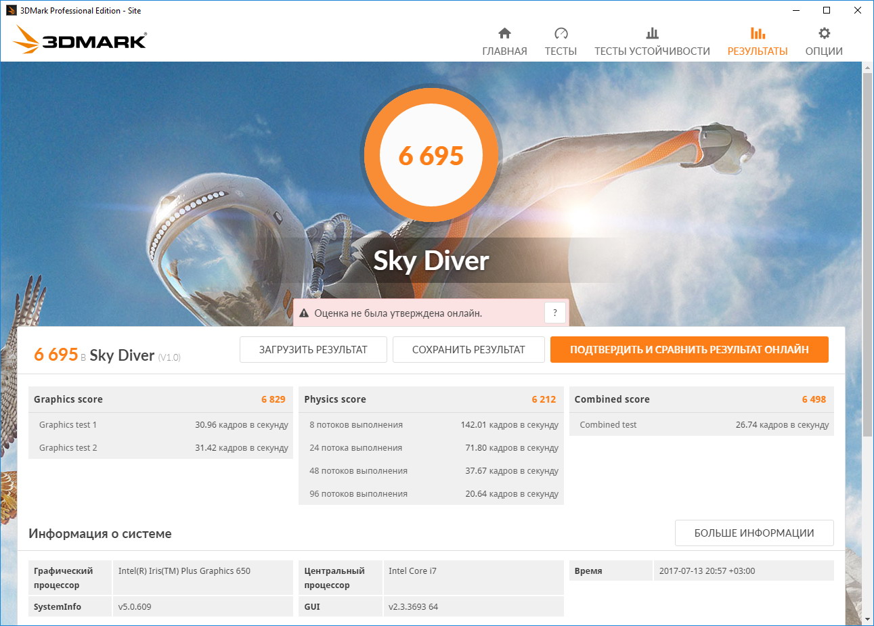Select the Результаты tab

(x=758, y=41)
